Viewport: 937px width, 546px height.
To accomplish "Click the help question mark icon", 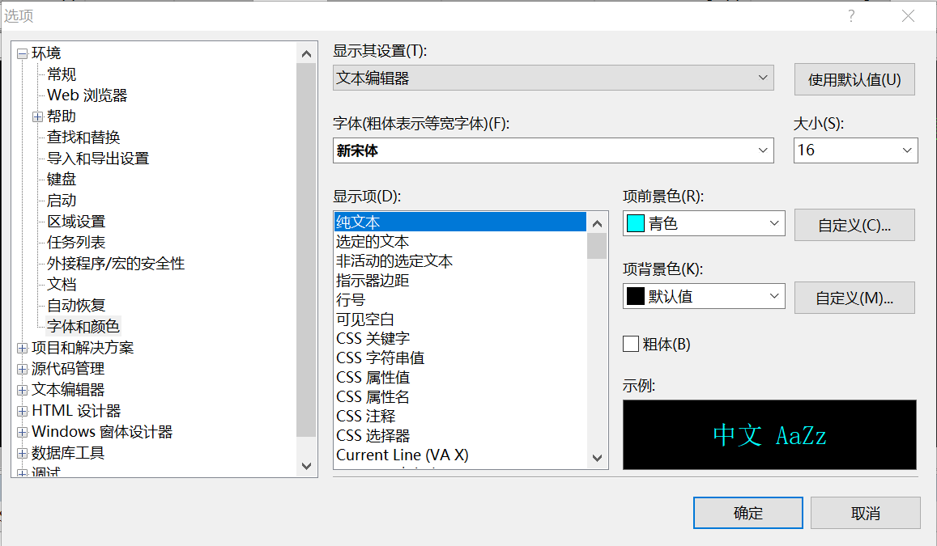I will pyautogui.click(x=851, y=16).
